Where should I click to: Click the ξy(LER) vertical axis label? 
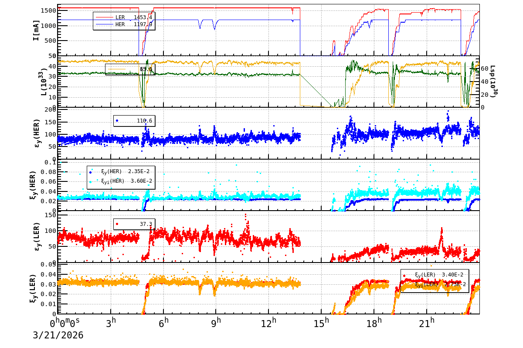point(33,288)
